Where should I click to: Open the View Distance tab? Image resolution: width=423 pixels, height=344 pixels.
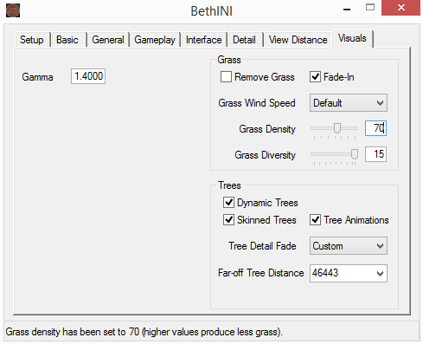[x=298, y=40]
